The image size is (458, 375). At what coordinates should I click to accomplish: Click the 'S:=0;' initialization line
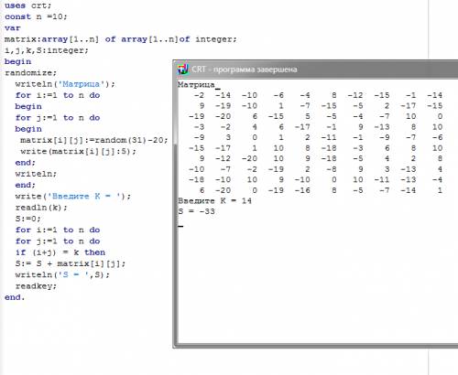pyautogui.click(x=27, y=219)
